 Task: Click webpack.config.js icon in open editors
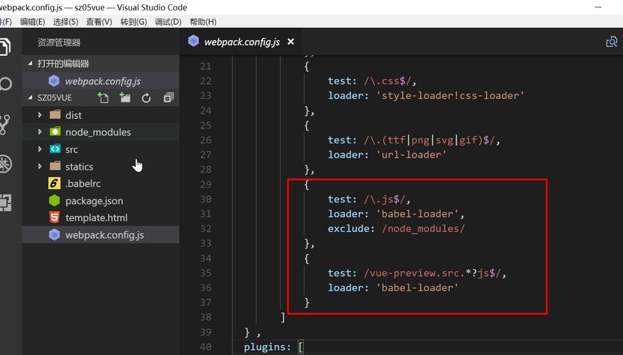click(54, 81)
